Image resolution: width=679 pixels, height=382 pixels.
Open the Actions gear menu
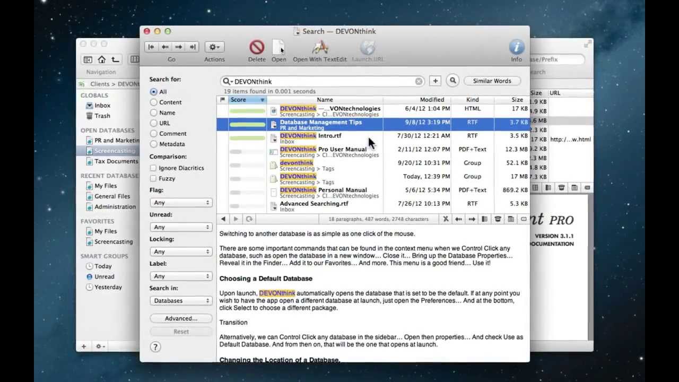tap(214, 47)
